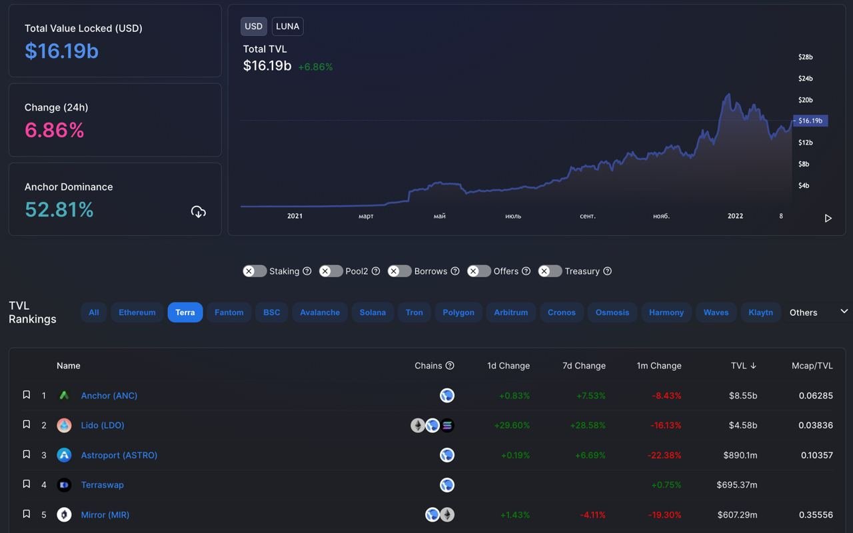The width and height of the screenshot is (853, 533).
Task: Bookmark the Anchor (ANC) row
Action: pos(27,395)
